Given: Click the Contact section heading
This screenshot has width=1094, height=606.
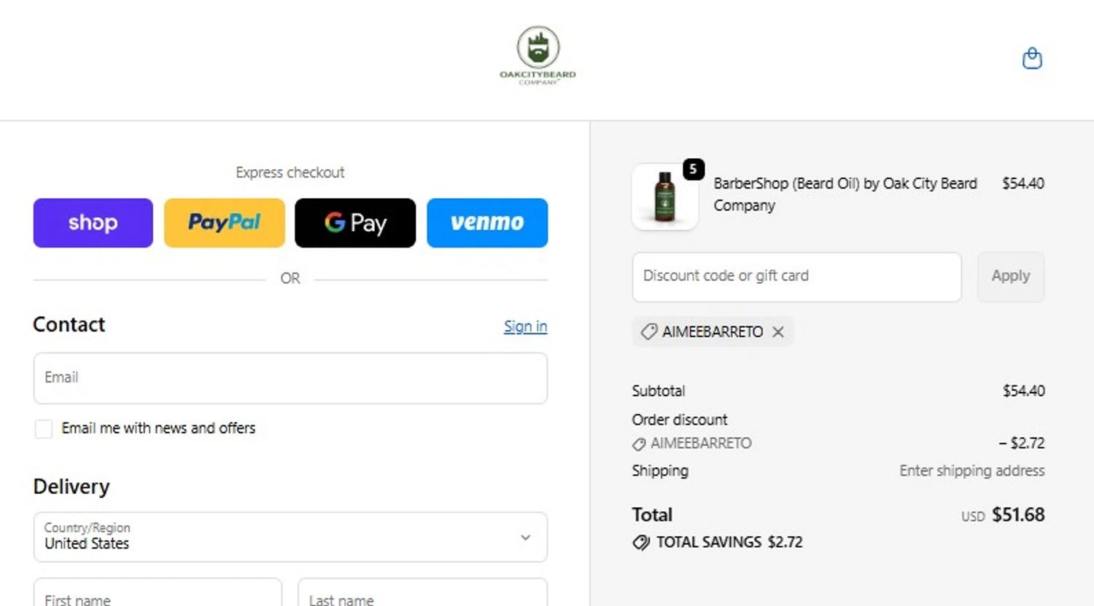Looking at the screenshot, I should [x=69, y=325].
